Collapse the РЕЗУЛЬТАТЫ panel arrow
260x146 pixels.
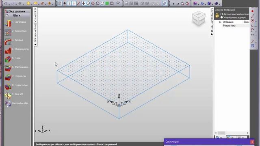[212, 34]
